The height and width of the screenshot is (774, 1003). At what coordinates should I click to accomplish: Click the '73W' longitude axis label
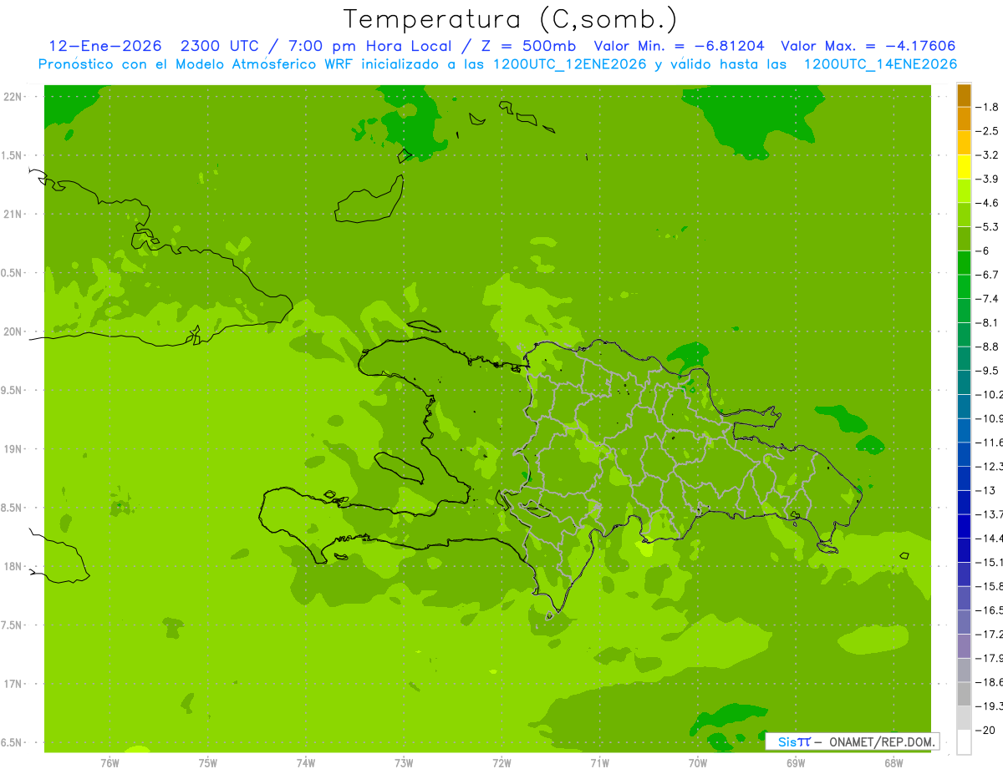[404, 763]
